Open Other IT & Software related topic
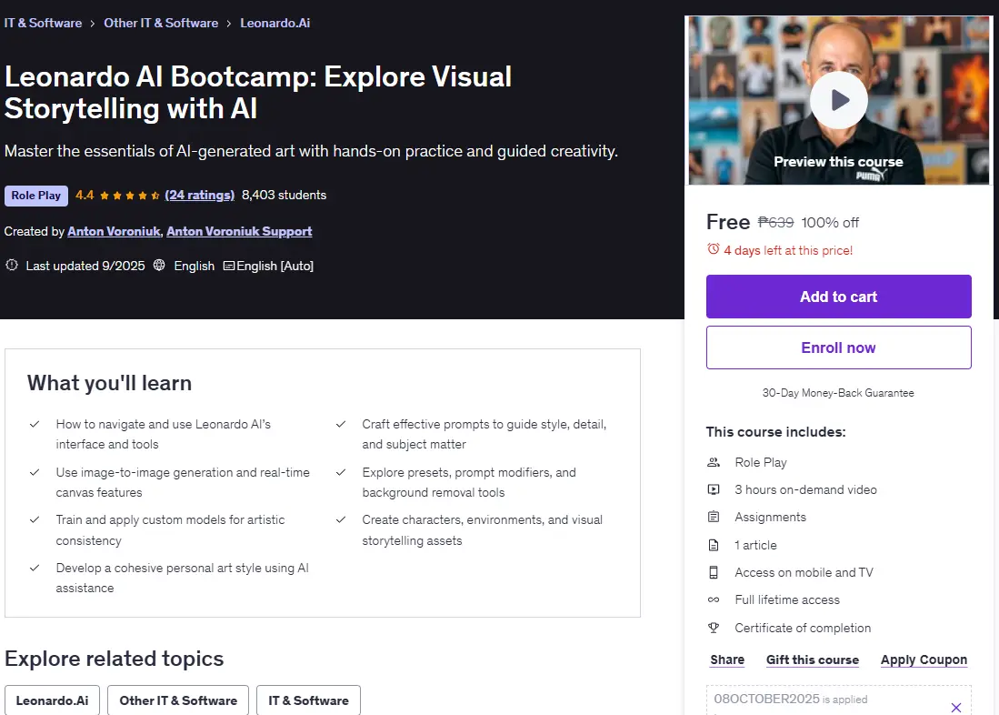The image size is (999, 715). pyautogui.click(x=178, y=700)
